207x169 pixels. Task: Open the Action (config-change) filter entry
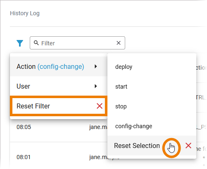(59, 66)
